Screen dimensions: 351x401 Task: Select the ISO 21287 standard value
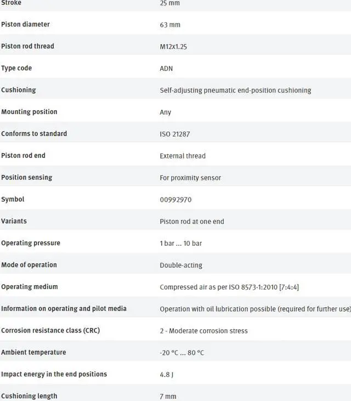[x=175, y=134]
